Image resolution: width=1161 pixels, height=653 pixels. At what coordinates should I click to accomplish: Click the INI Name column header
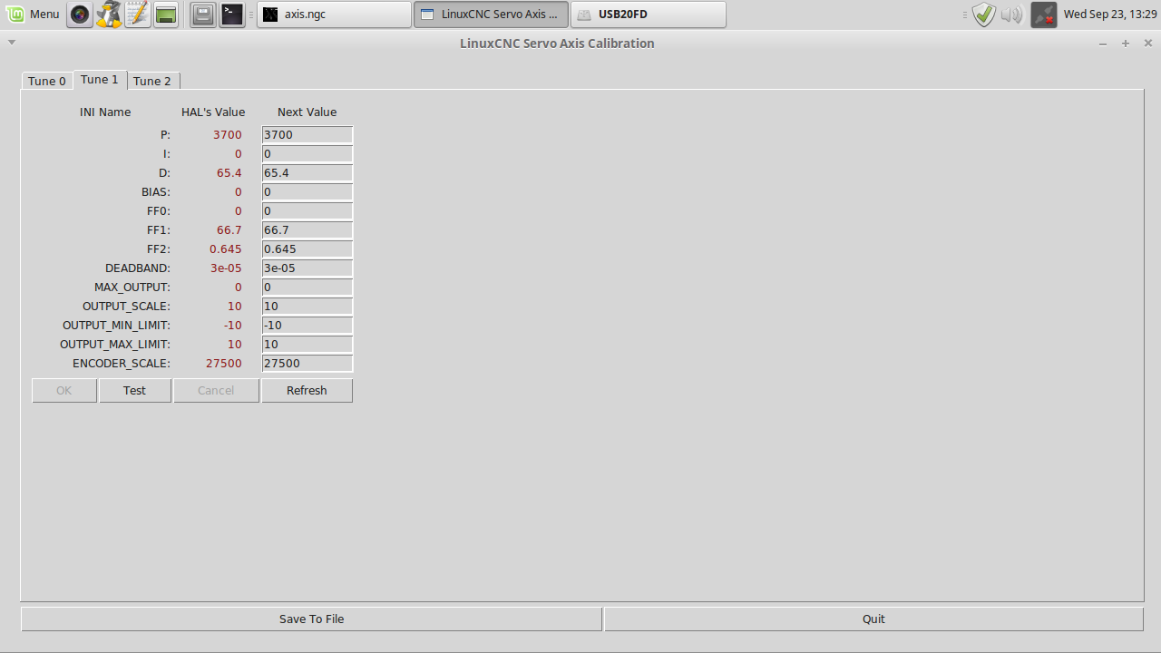pyautogui.click(x=105, y=112)
